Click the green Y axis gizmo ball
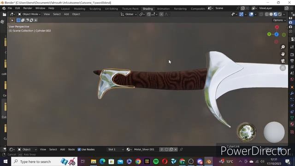Image resolution: width=295 pixels, height=166 pixels. click(x=269, y=34)
